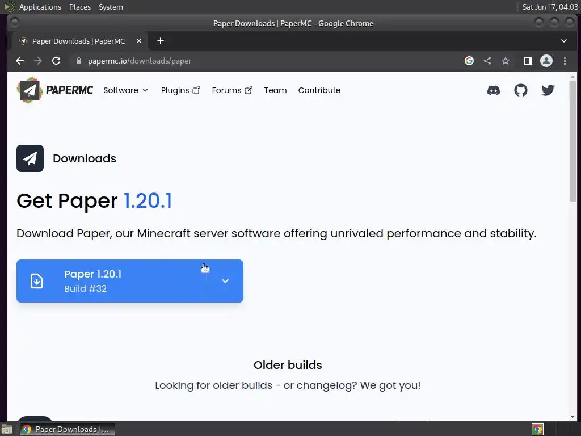Click the Downloads heading text
581x436 pixels.
[85, 158]
